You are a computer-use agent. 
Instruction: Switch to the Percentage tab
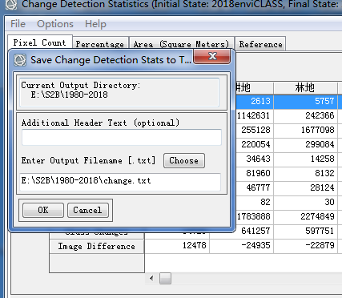[x=100, y=44]
